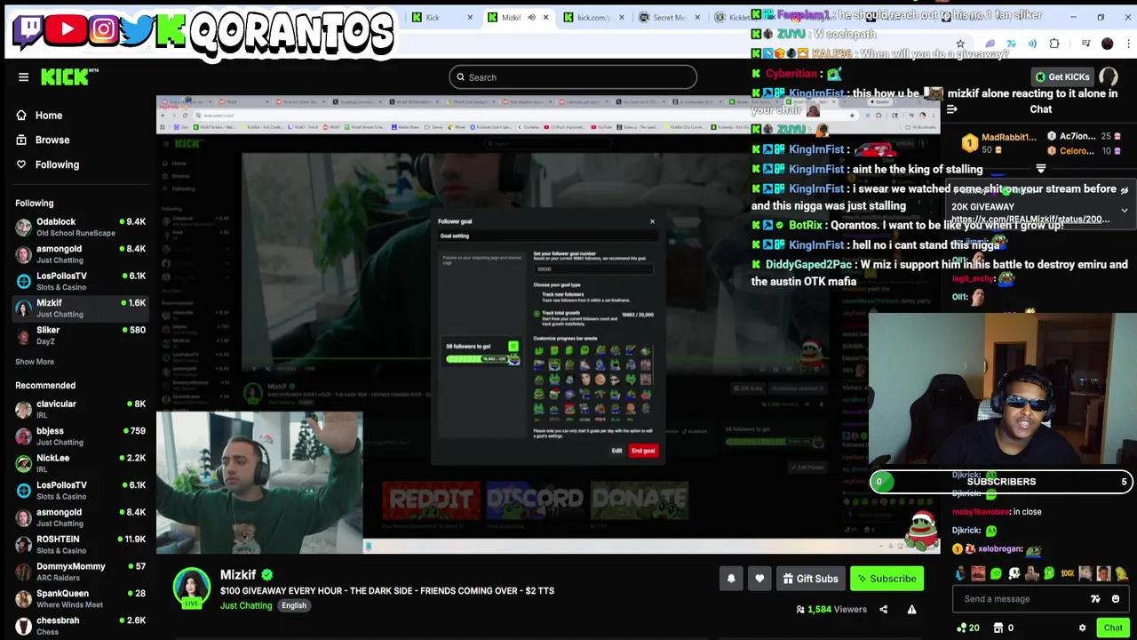This screenshot has width=1137, height=640.
Task: Open SpankQueen recommended channel
Action: 79,598
